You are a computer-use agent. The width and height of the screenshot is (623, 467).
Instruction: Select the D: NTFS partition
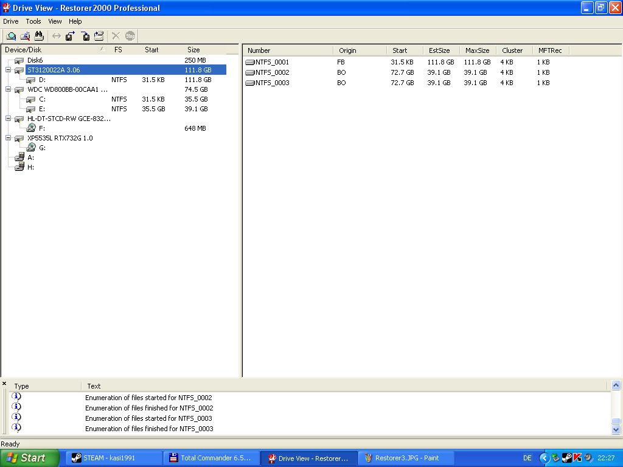click(x=42, y=80)
